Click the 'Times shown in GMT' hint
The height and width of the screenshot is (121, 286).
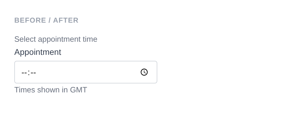[51, 90]
